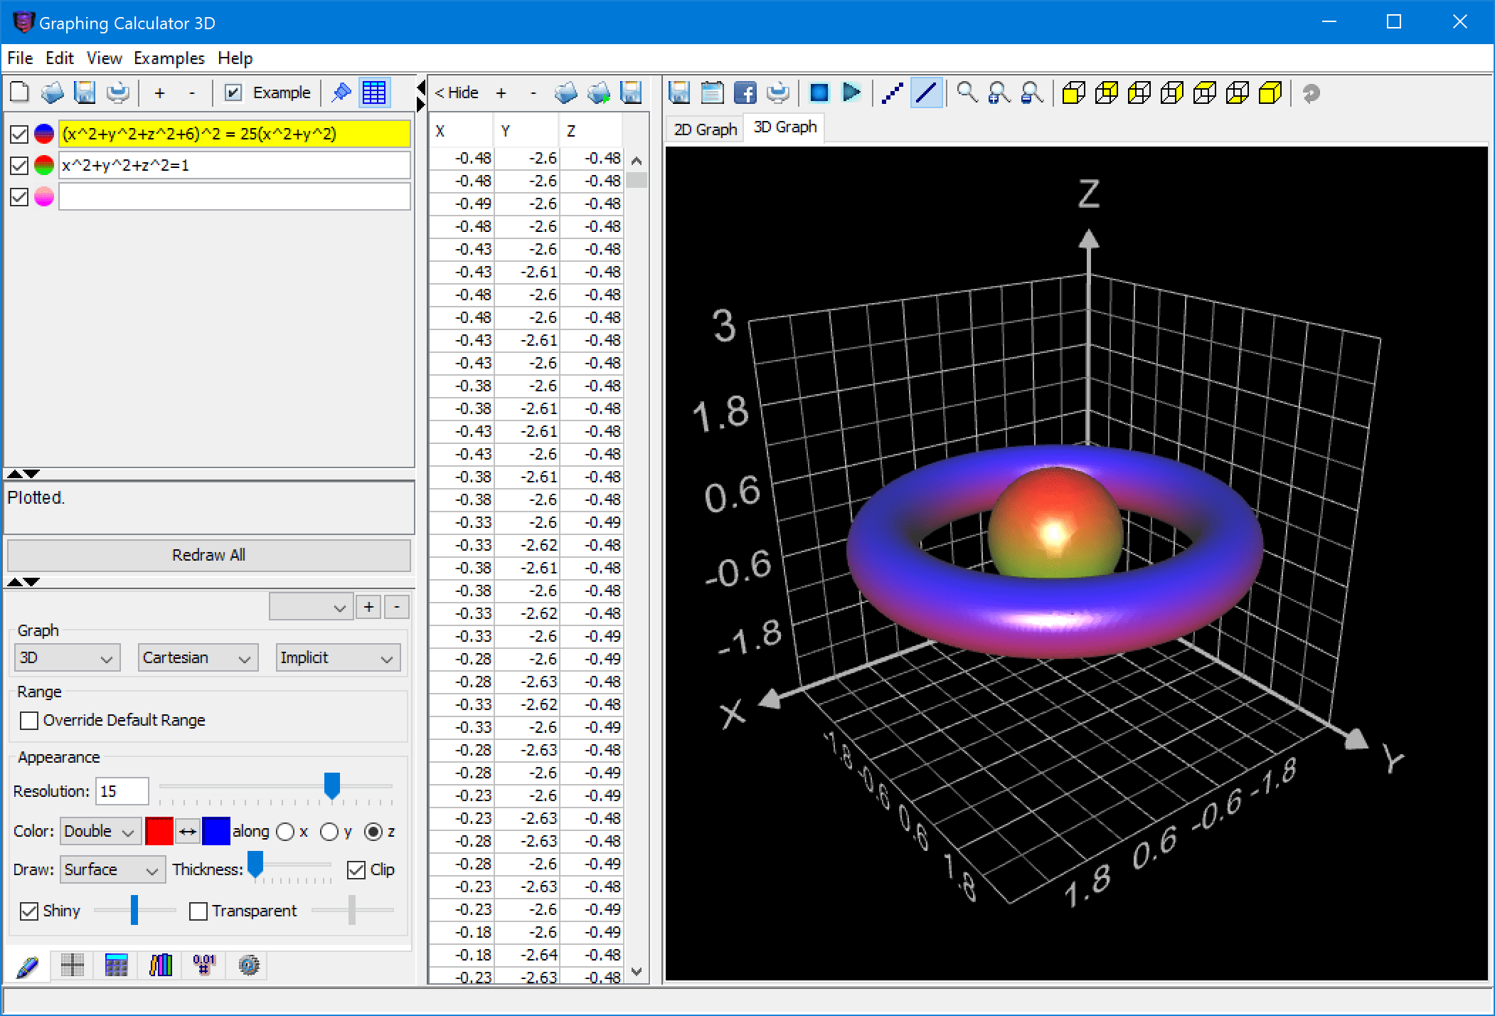The width and height of the screenshot is (1495, 1016).
Task: Toggle the table grid icon in equation toolbar
Action: point(374,92)
